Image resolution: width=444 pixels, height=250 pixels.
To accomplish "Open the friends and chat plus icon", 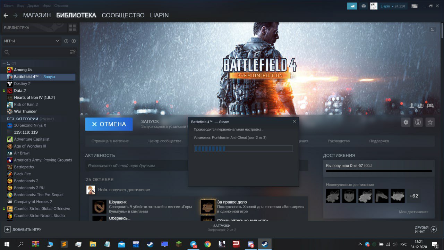I will click(x=434, y=229).
